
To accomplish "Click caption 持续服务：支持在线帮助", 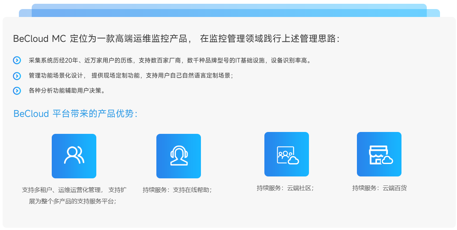I will tap(177, 190).
